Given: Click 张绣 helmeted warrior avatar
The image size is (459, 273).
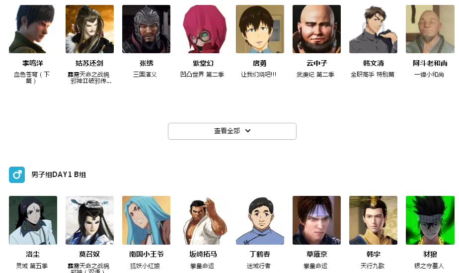Looking at the screenshot, I should pyautogui.click(x=146, y=29).
